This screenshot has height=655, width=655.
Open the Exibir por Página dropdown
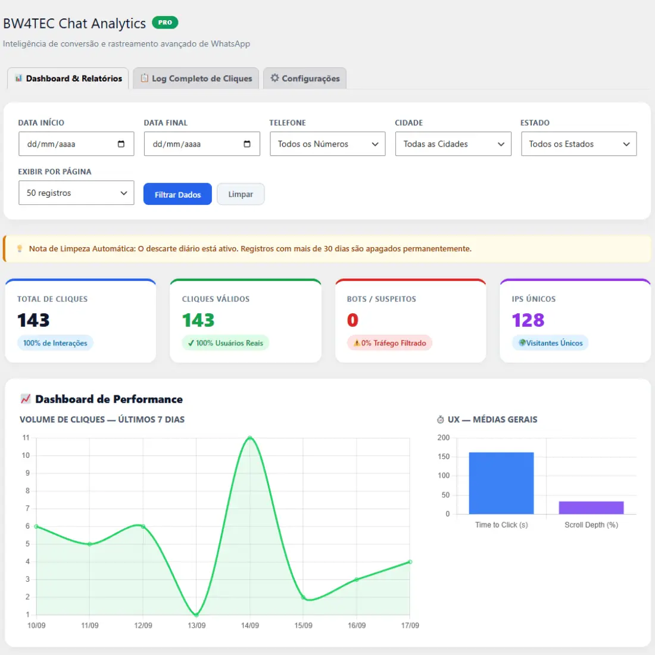[x=76, y=193]
